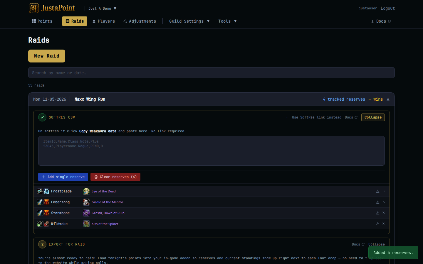
Task: Open the Guild Settings dropdown menu
Action: [x=189, y=21]
